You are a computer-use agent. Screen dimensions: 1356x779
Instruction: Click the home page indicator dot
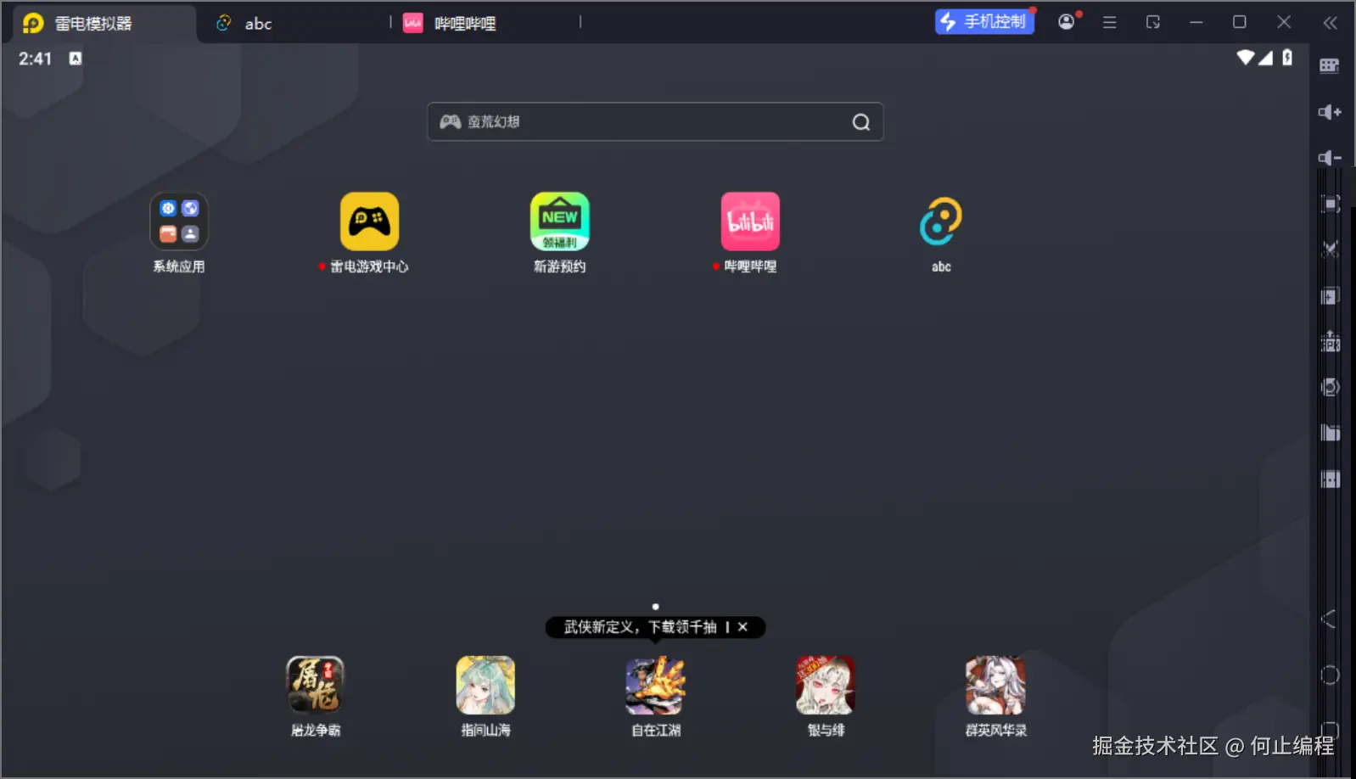click(x=655, y=607)
